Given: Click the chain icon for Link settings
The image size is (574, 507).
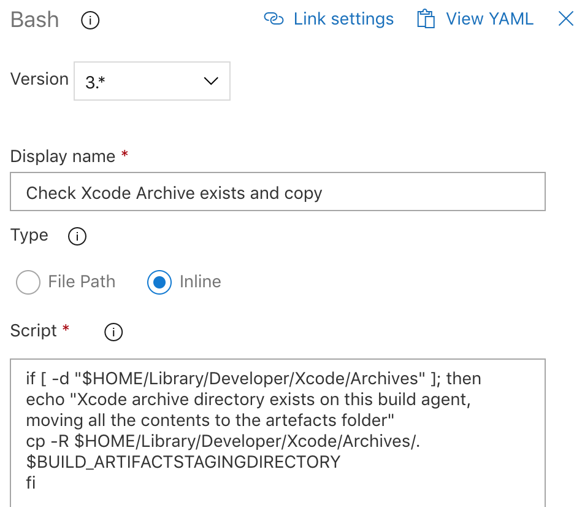Looking at the screenshot, I should coord(274,19).
